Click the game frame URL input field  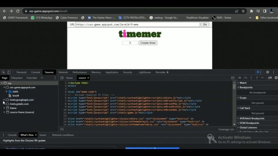pyautogui.click(x=138, y=24)
